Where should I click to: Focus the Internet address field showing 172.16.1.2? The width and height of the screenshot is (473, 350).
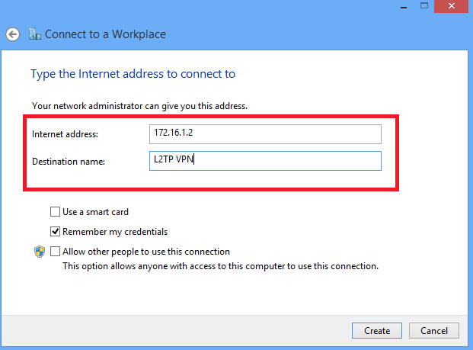click(265, 134)
